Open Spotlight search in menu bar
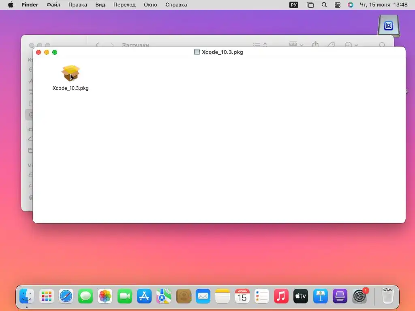This screenshot has width=415, height=311. (x=324, y=5)
